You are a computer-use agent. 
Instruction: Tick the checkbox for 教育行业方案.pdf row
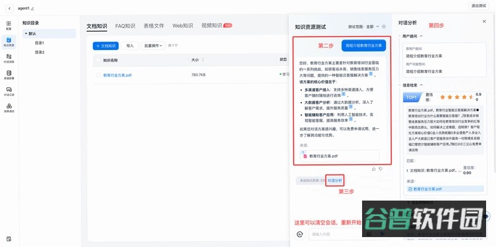click(98, 75)
